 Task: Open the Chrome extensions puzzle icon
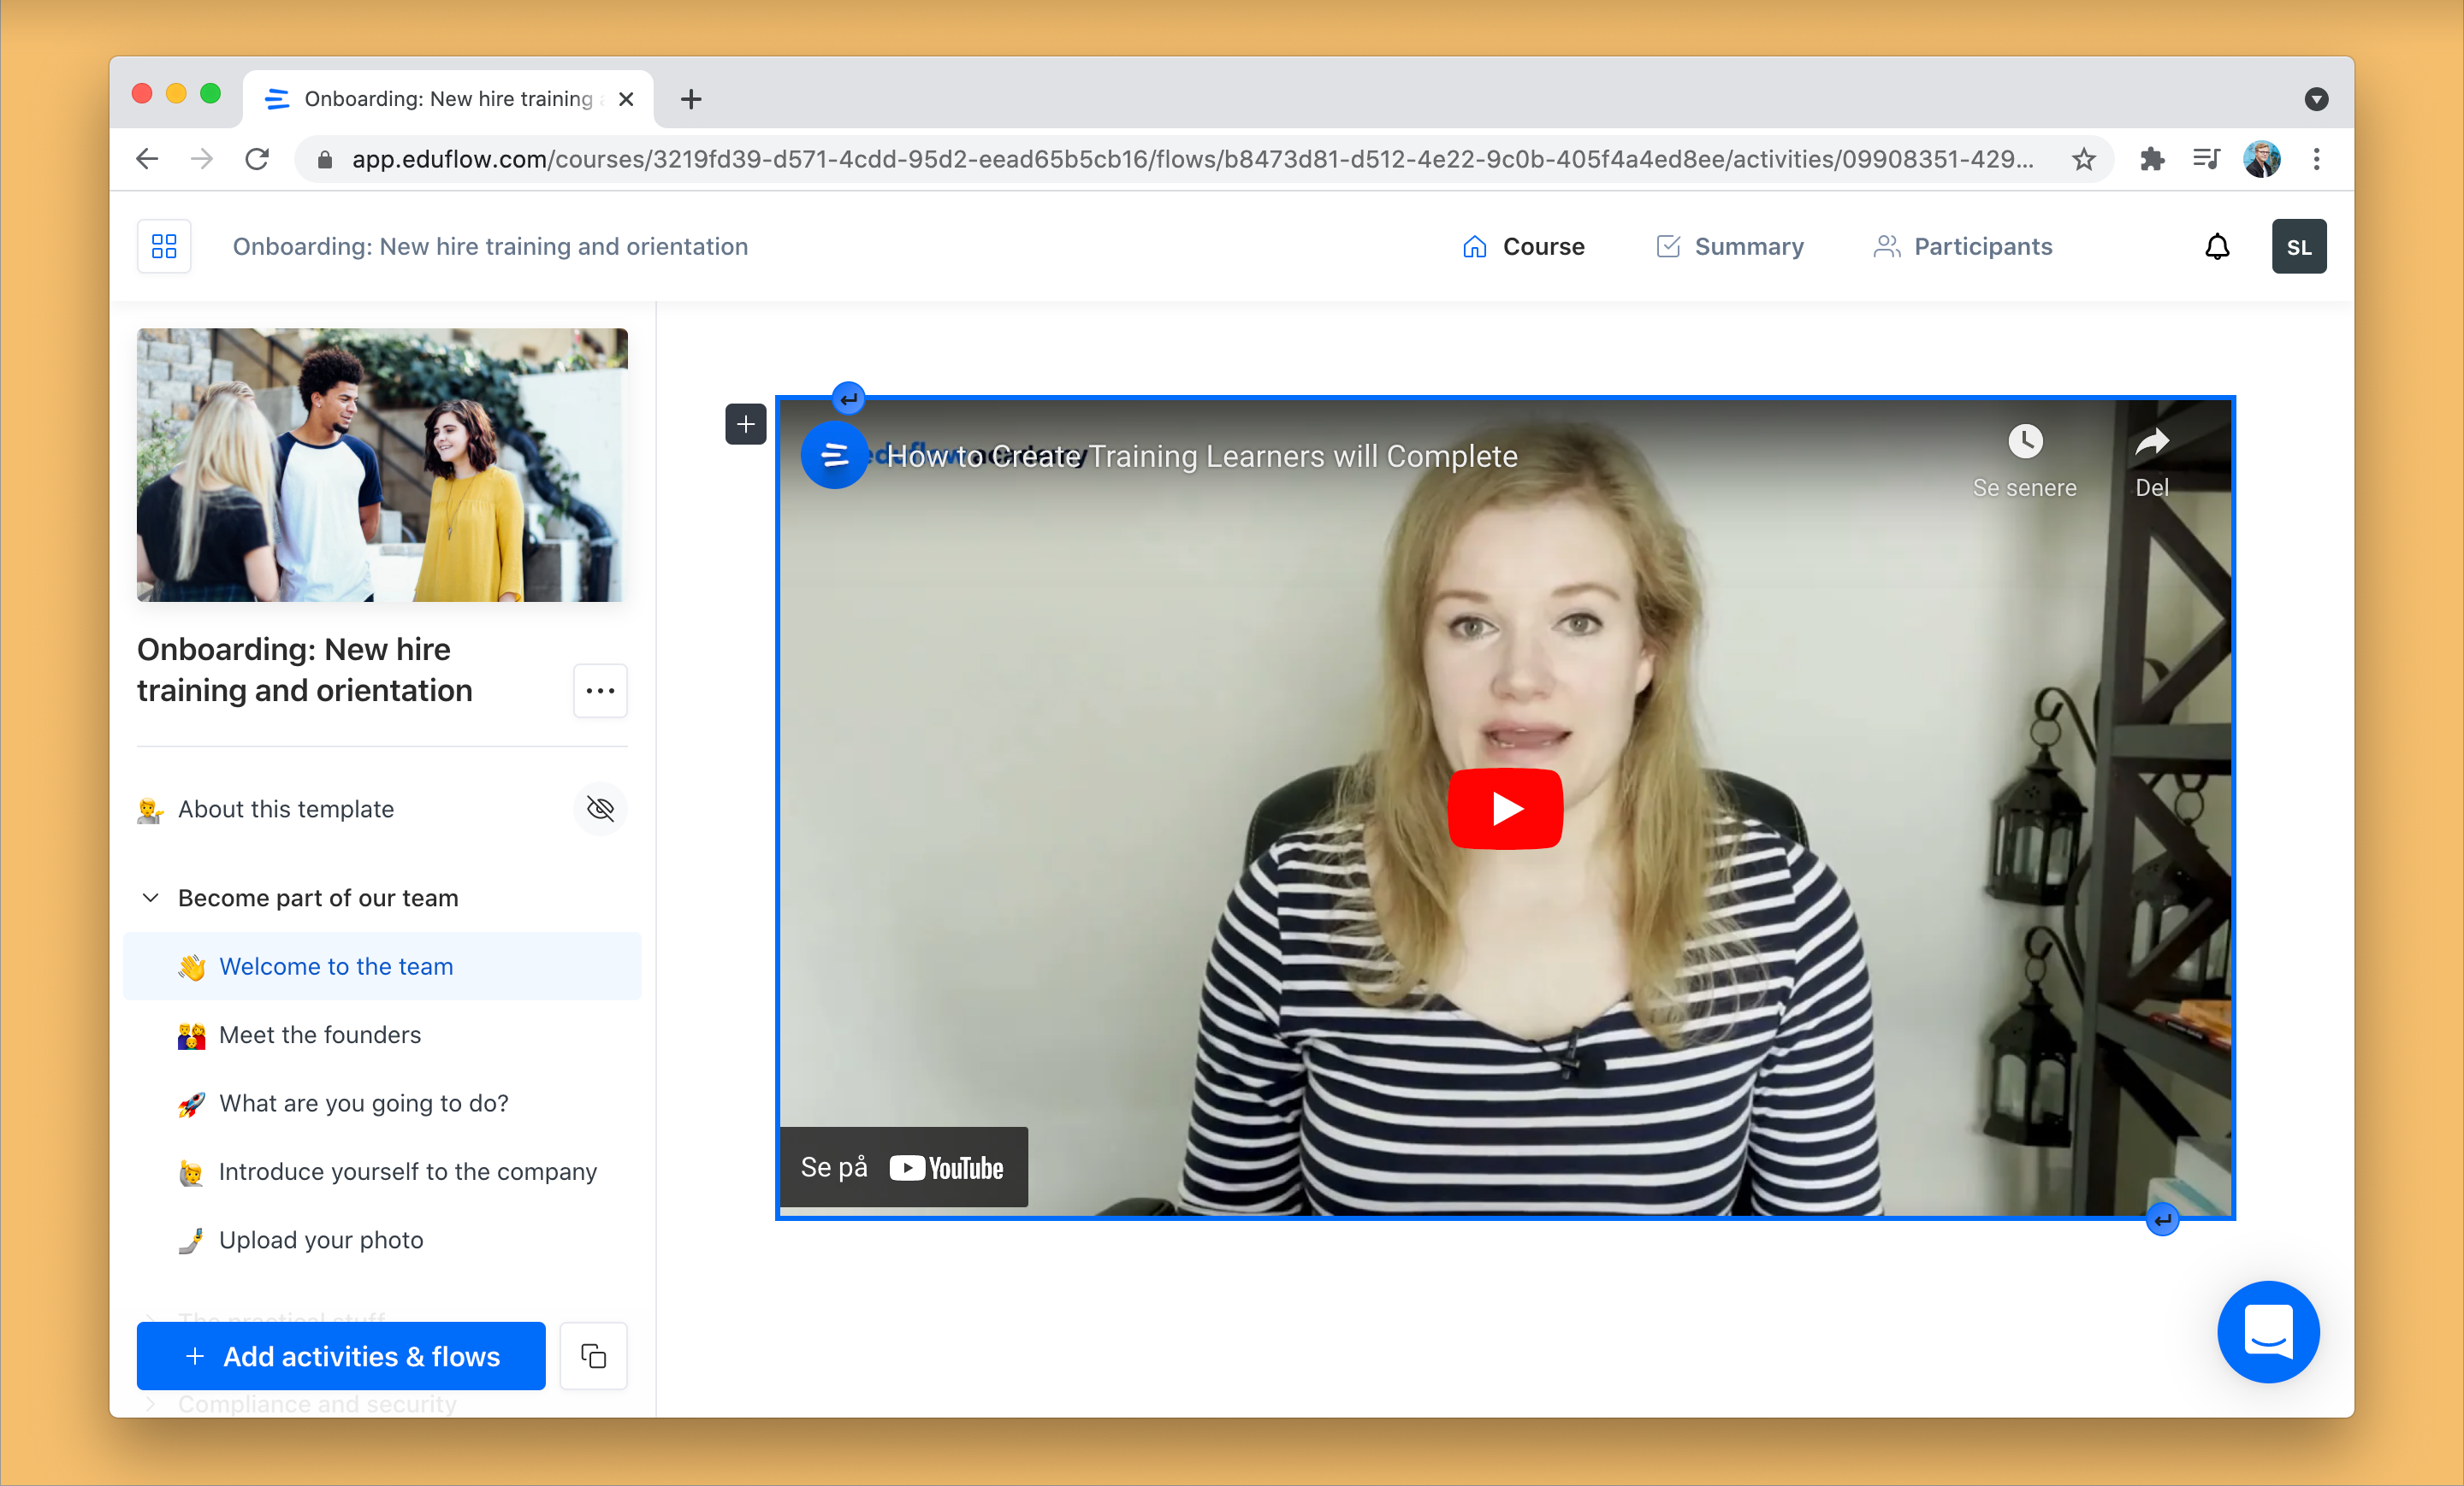click(2151, 159)
